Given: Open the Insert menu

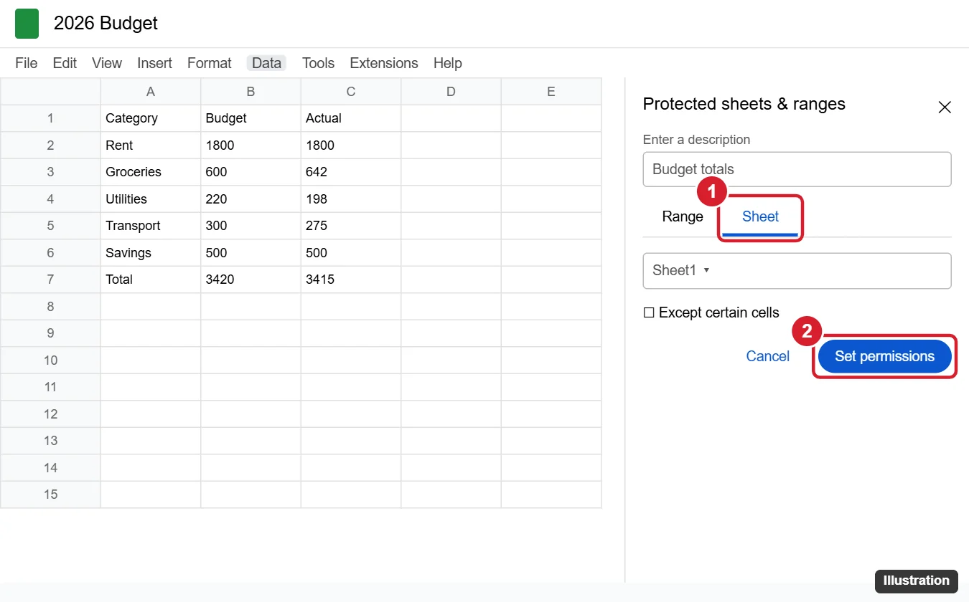Looking at the screenshot, I should pyautogui.click(x=155, y=63).
